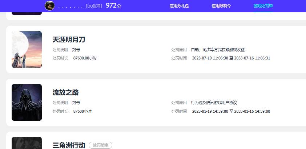
Task: Open the 信用限制令 tab
Action: [221, 6]
